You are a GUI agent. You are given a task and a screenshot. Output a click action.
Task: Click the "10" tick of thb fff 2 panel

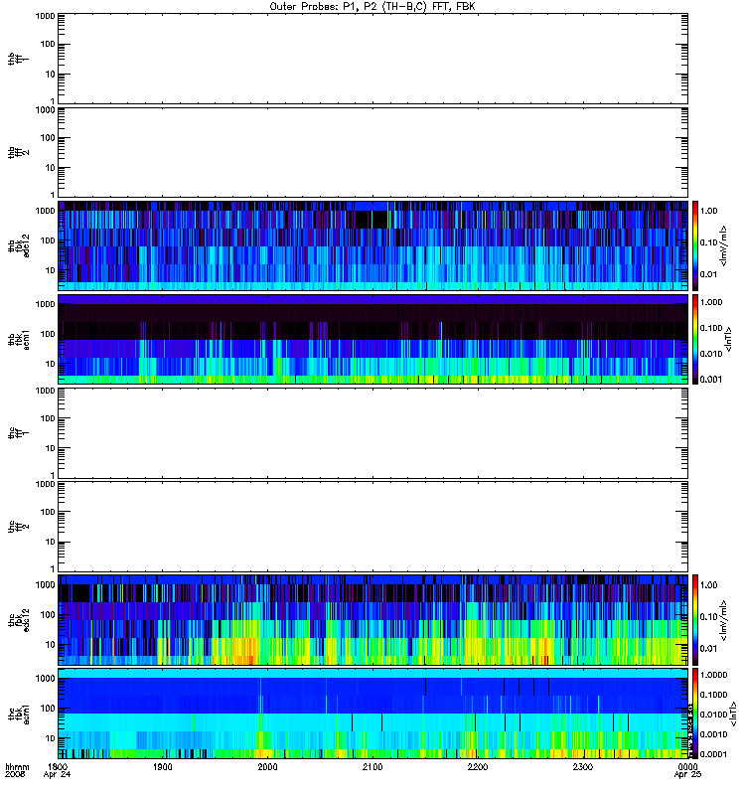[x=50, y=168]
